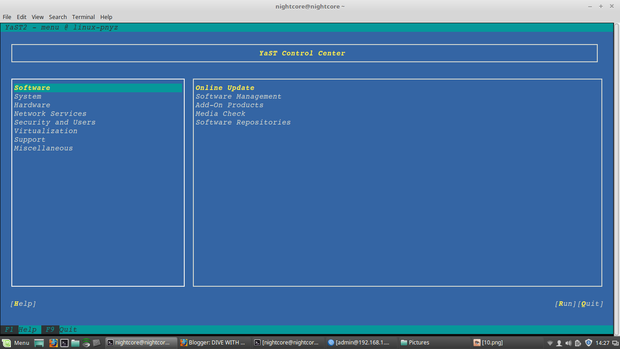The height and width of the screenshot is (349, 620).
Task: Open the volume tray icon
Action: click(568, 343)
